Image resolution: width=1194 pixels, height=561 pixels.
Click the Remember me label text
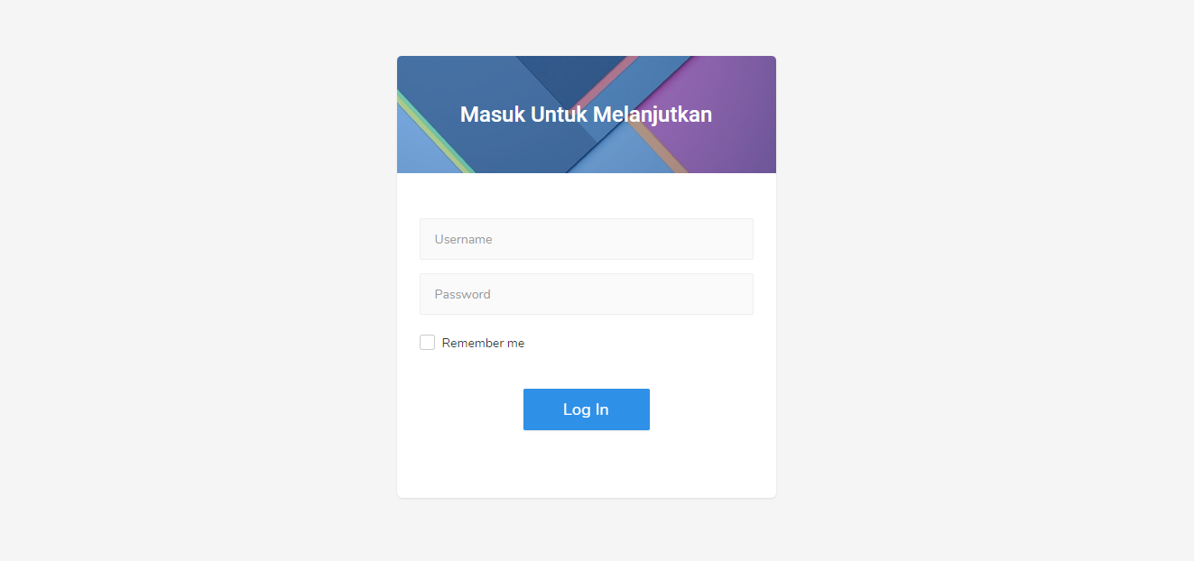click(483, 344)
